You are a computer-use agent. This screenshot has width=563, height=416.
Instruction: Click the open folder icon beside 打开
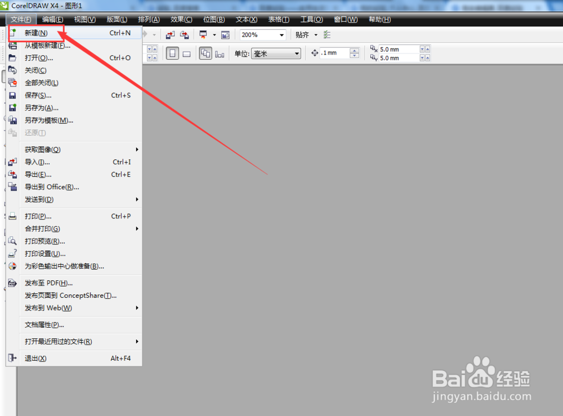coord(12,58)
